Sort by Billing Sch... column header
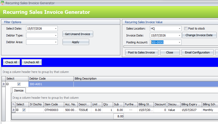This screenshot has width=218, height=124. point(210,104)
